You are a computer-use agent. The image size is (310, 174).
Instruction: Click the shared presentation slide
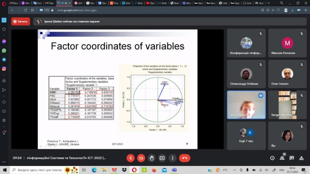(x=117, y=89)
